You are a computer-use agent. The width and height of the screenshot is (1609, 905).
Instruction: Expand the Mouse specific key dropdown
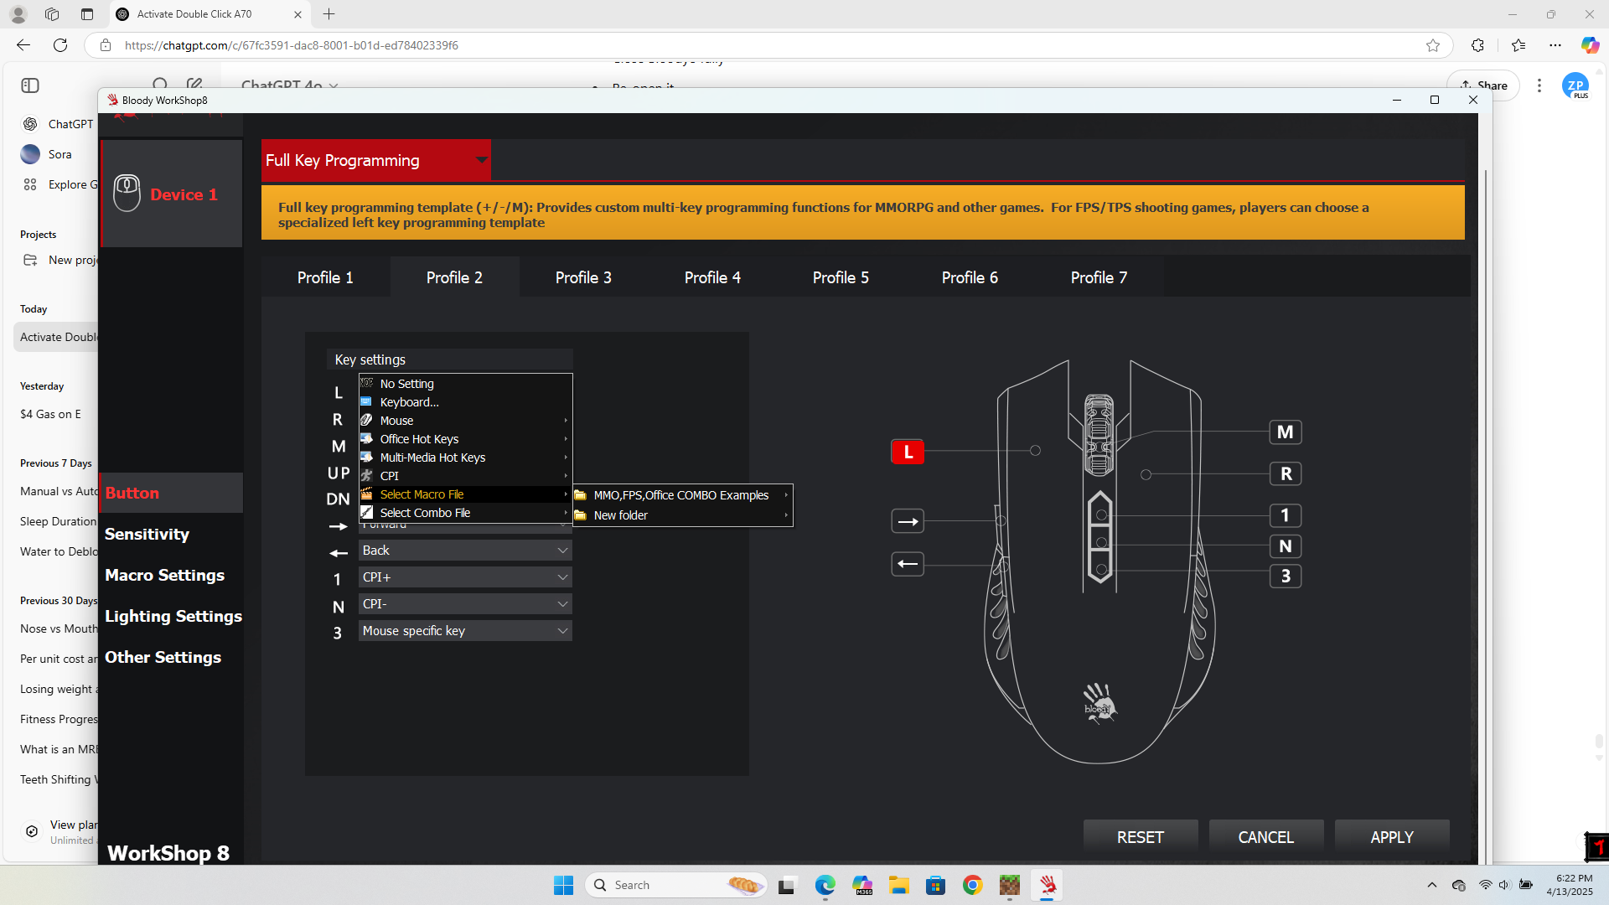coord(562,631)
